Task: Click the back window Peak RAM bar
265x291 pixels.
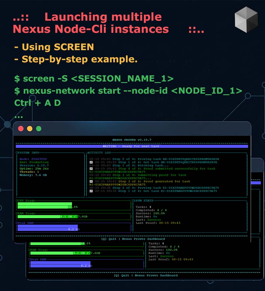Action: pos(60,264)
